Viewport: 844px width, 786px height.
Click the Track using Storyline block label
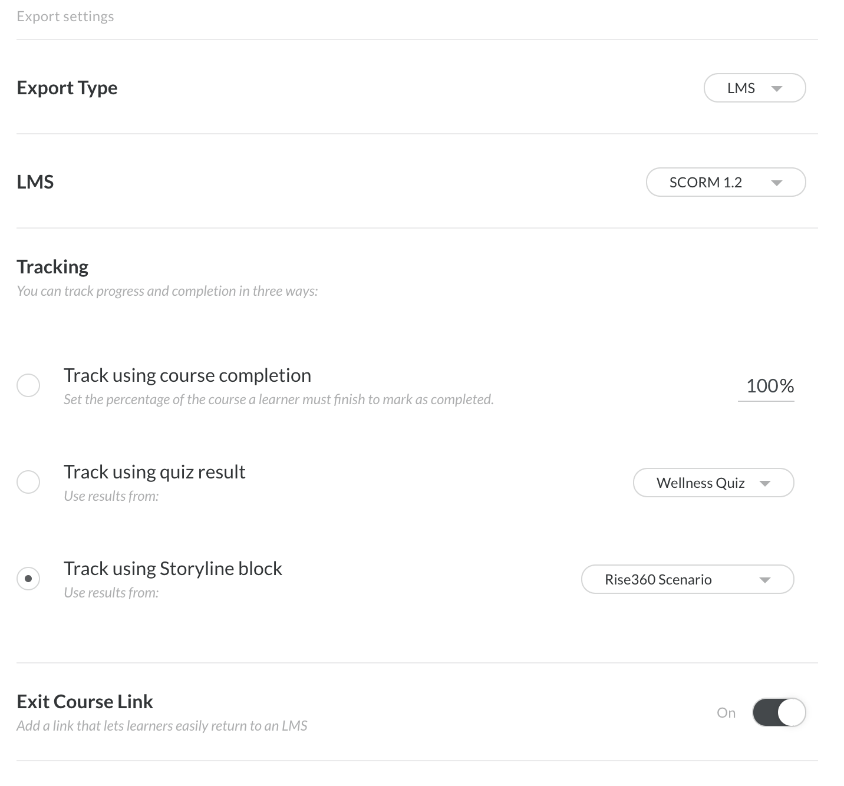tap(173, 569)
